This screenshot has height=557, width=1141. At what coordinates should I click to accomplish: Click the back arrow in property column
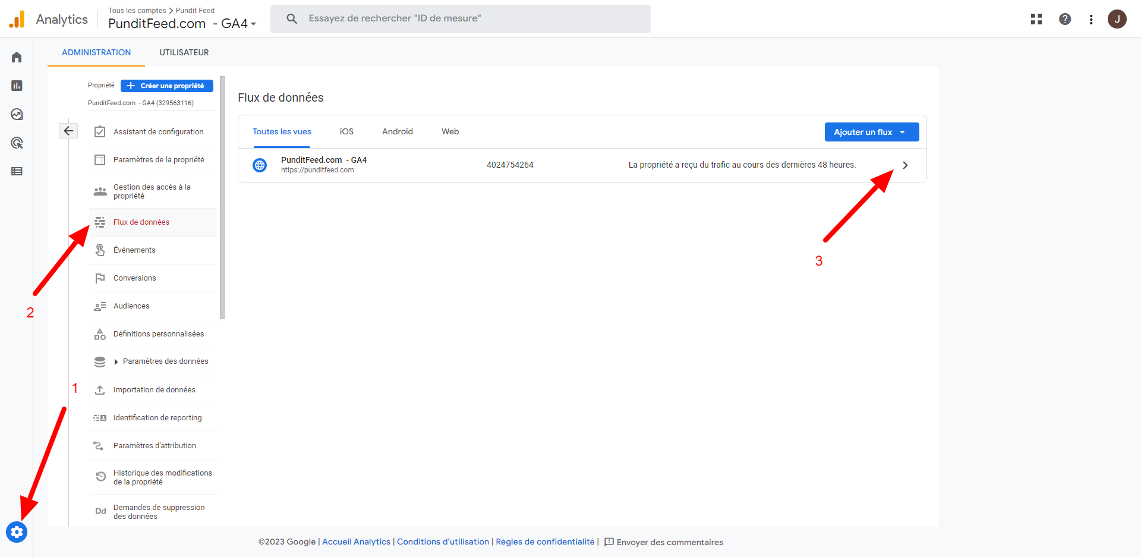[x=68, y=131]
